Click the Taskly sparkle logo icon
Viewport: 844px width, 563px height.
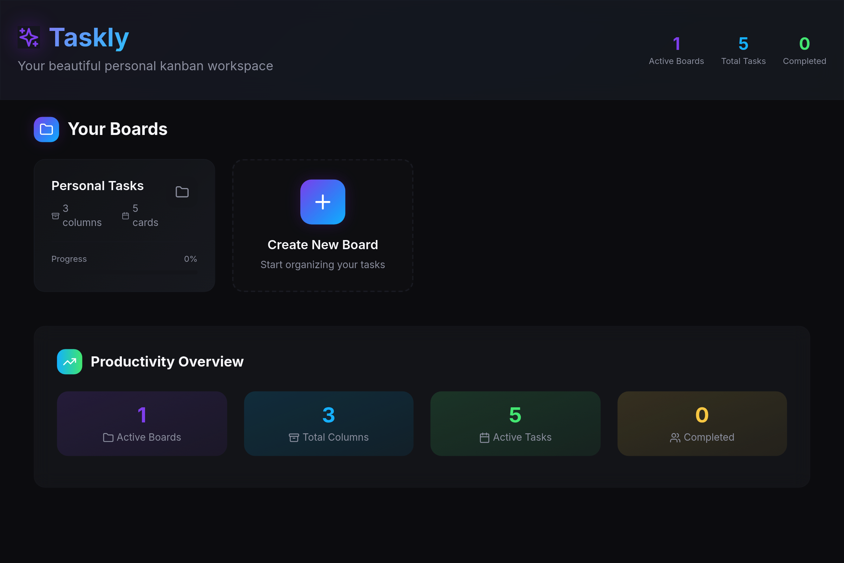tap(29, 37)
